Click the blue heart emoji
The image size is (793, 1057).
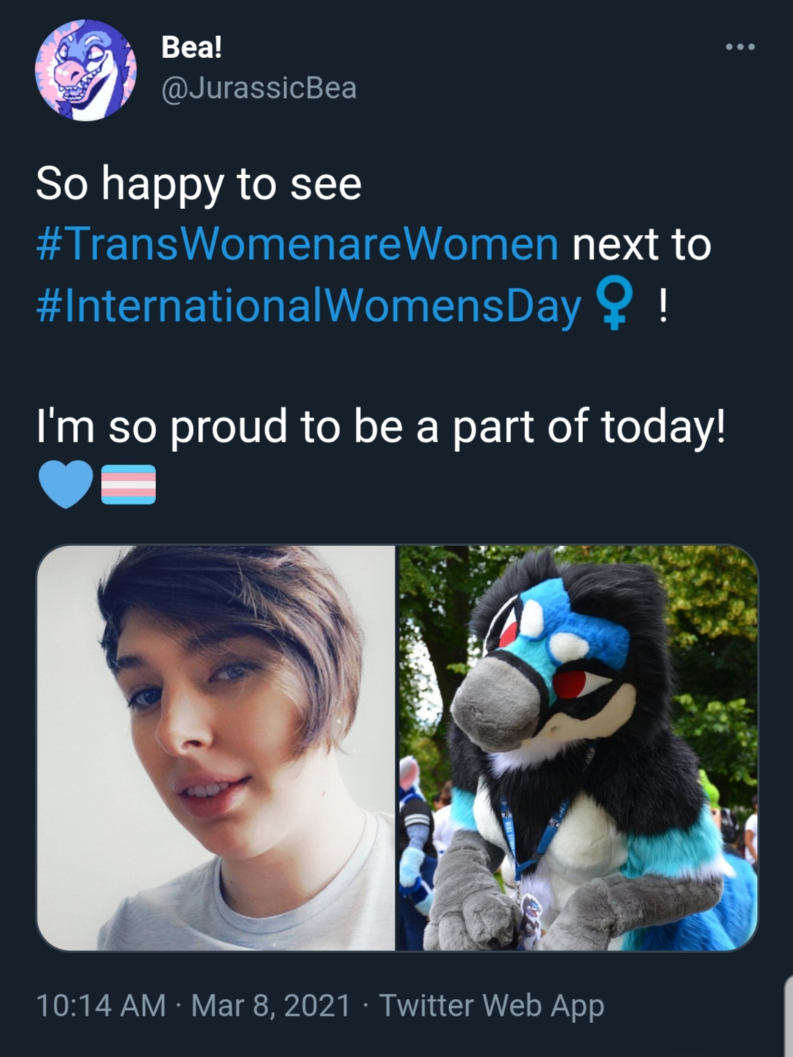pyautogui.click(x=66, y=484)
